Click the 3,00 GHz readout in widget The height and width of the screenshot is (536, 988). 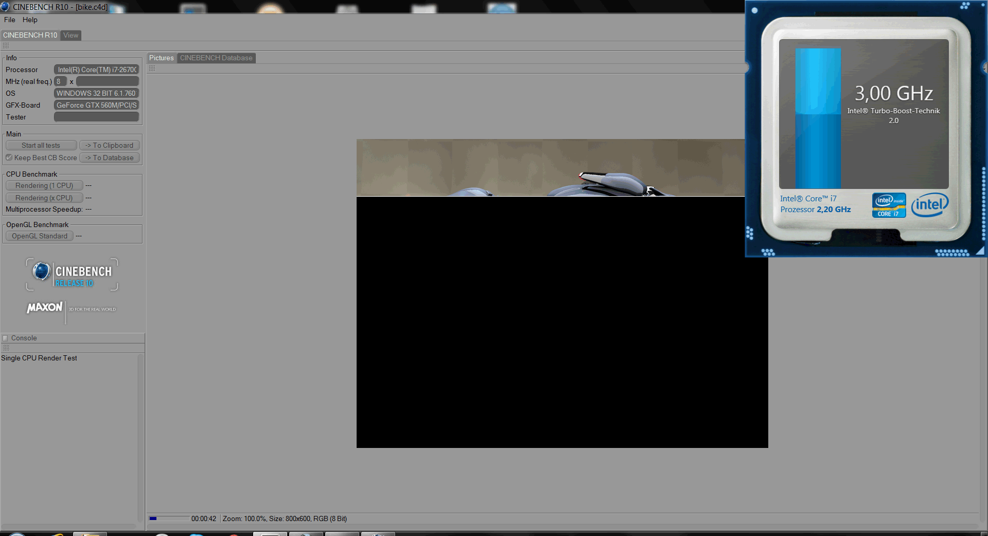point(894,94)
